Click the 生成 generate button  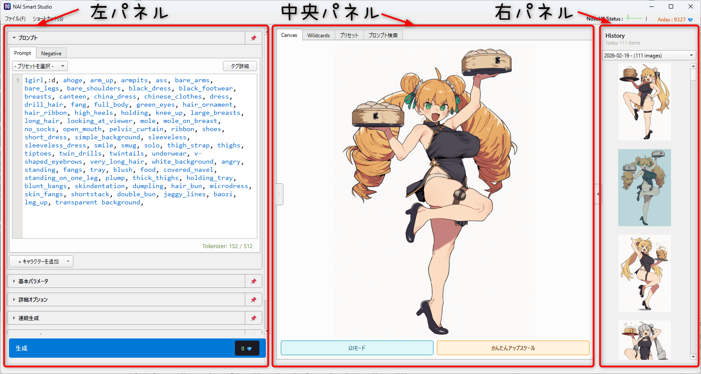(x=137, y=348)
